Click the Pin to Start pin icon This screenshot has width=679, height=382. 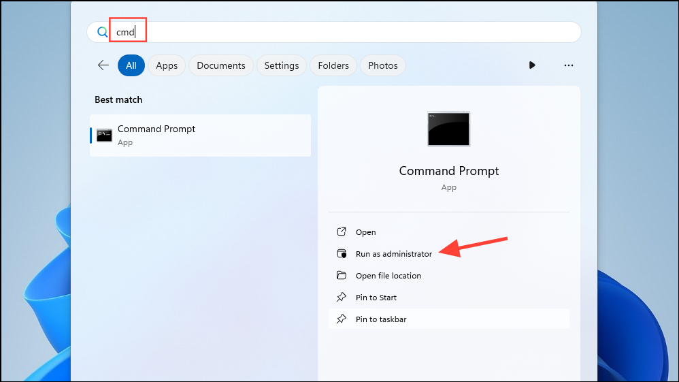tap(342, 297)
